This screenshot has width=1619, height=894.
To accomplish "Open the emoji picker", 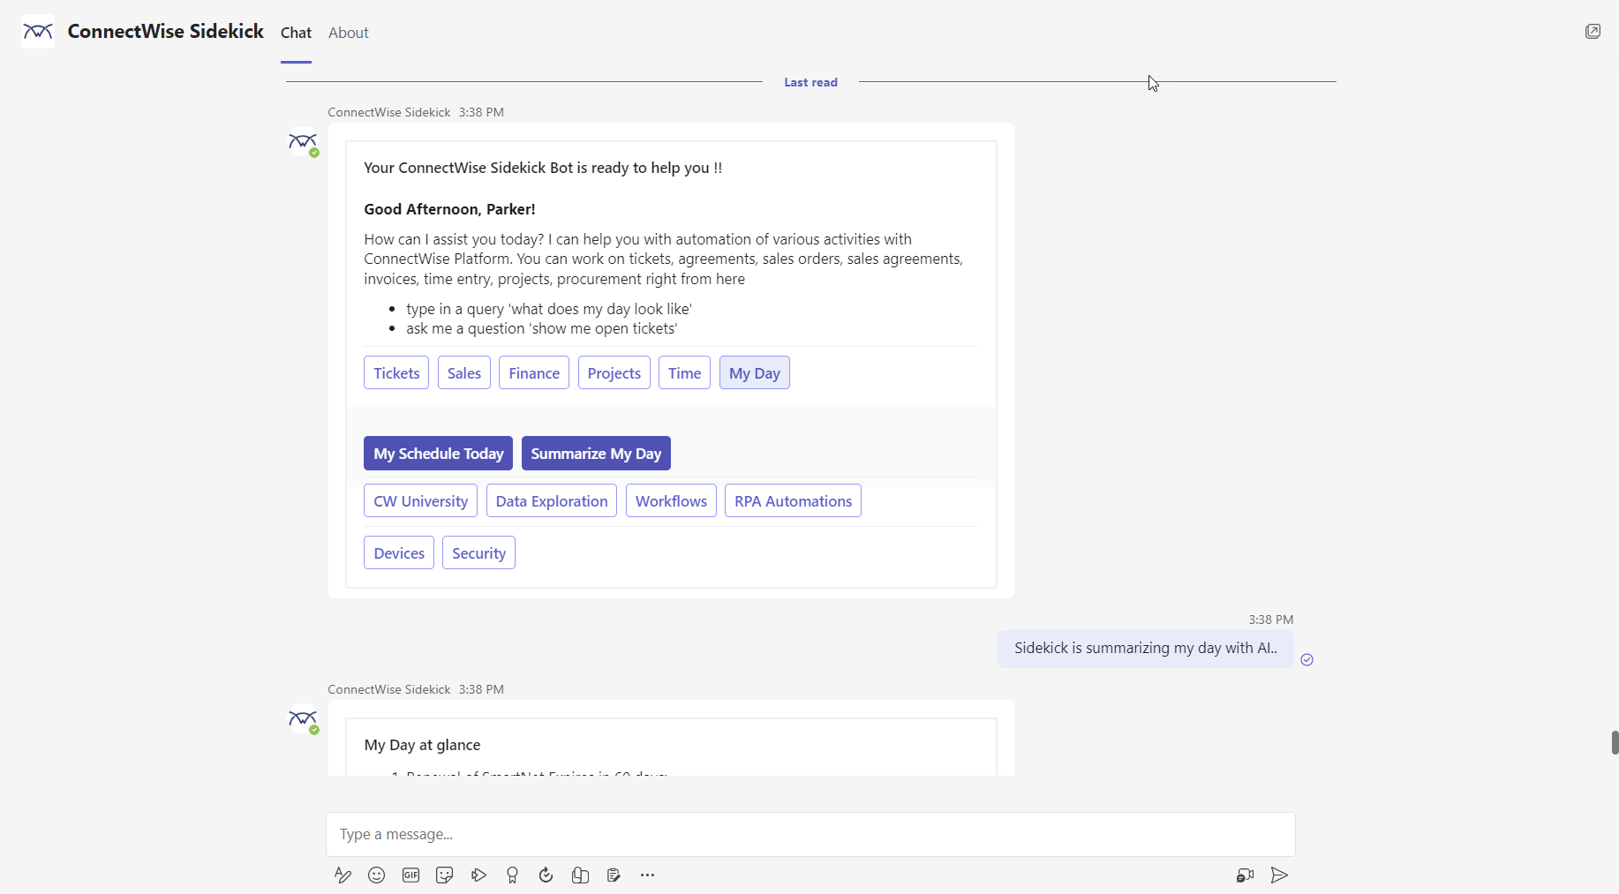I will [x=376, y=875].
